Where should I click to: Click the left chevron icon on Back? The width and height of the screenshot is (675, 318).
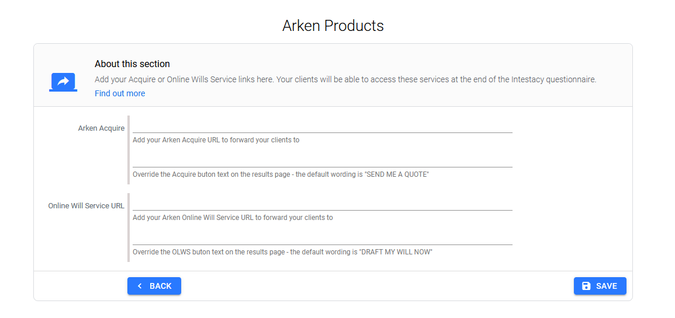(140, 286)
